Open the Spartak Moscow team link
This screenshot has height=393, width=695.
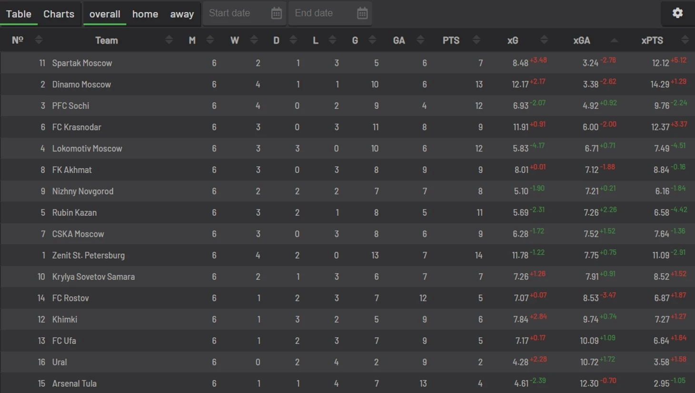(82, 63)
